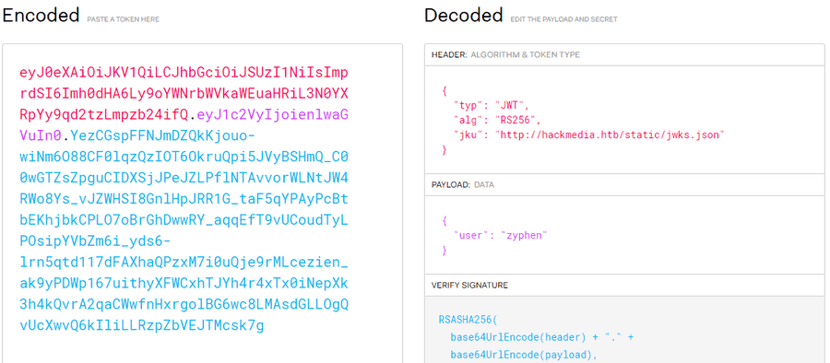Click the jku URL hackmedia.htb/static/jwks.json
The image size is (830, 363).
(610, 135)
